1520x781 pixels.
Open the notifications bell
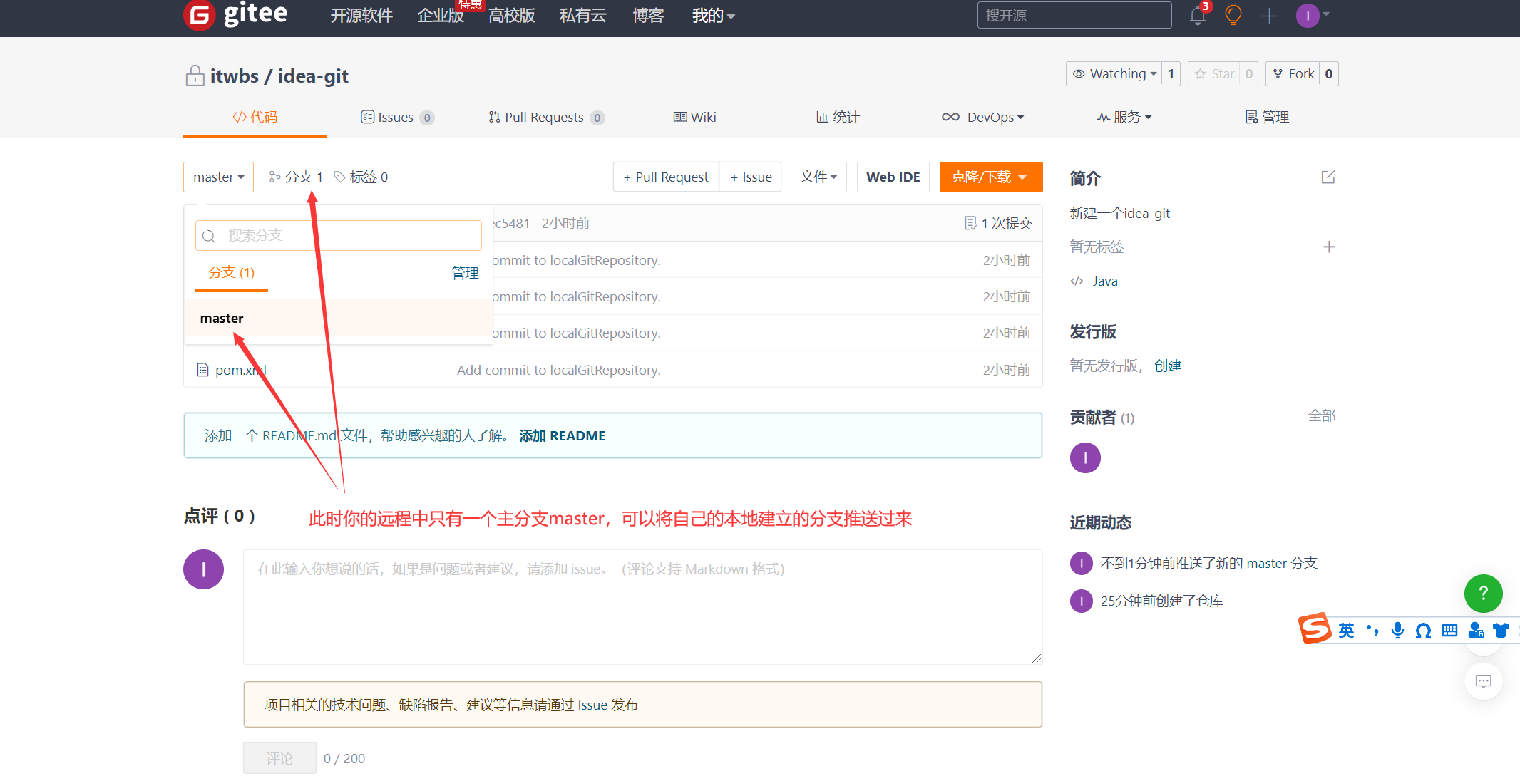pyautogui.click(x=1198, y=15)
